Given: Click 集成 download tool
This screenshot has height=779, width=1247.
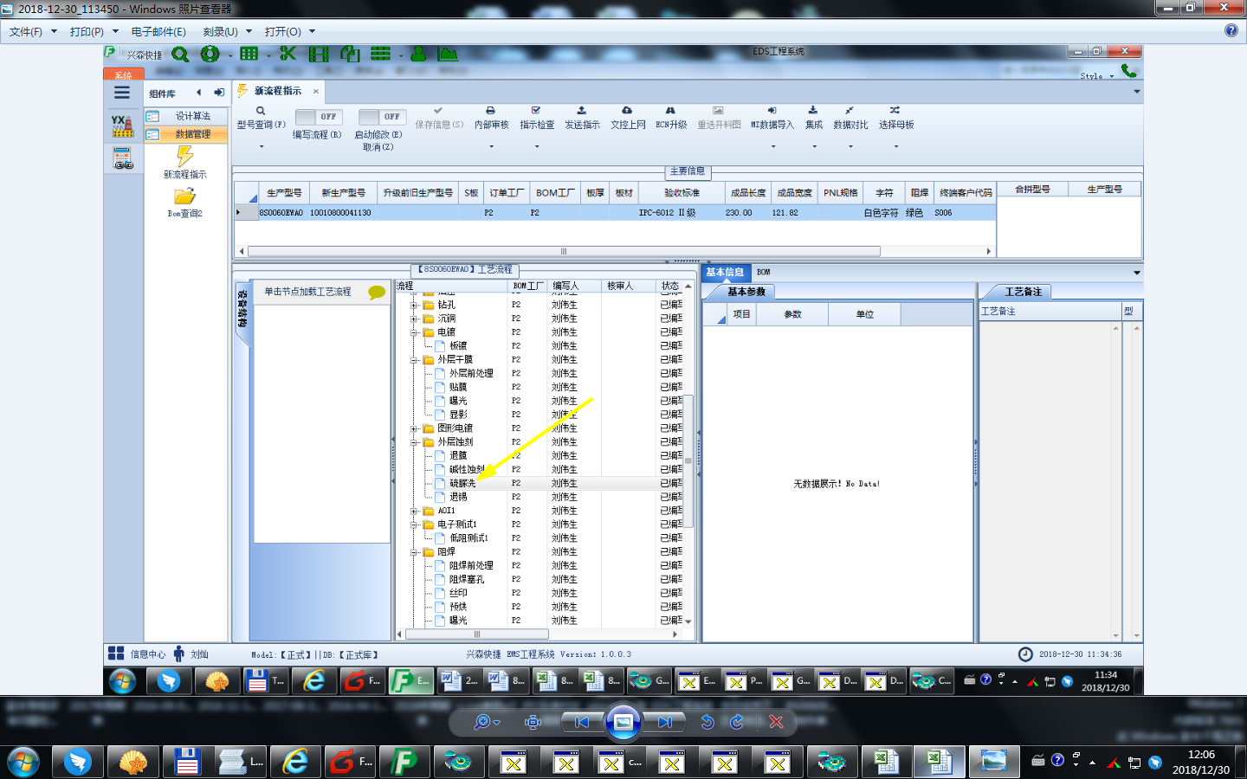Looking at the screenshot, I should pos(813,118).
